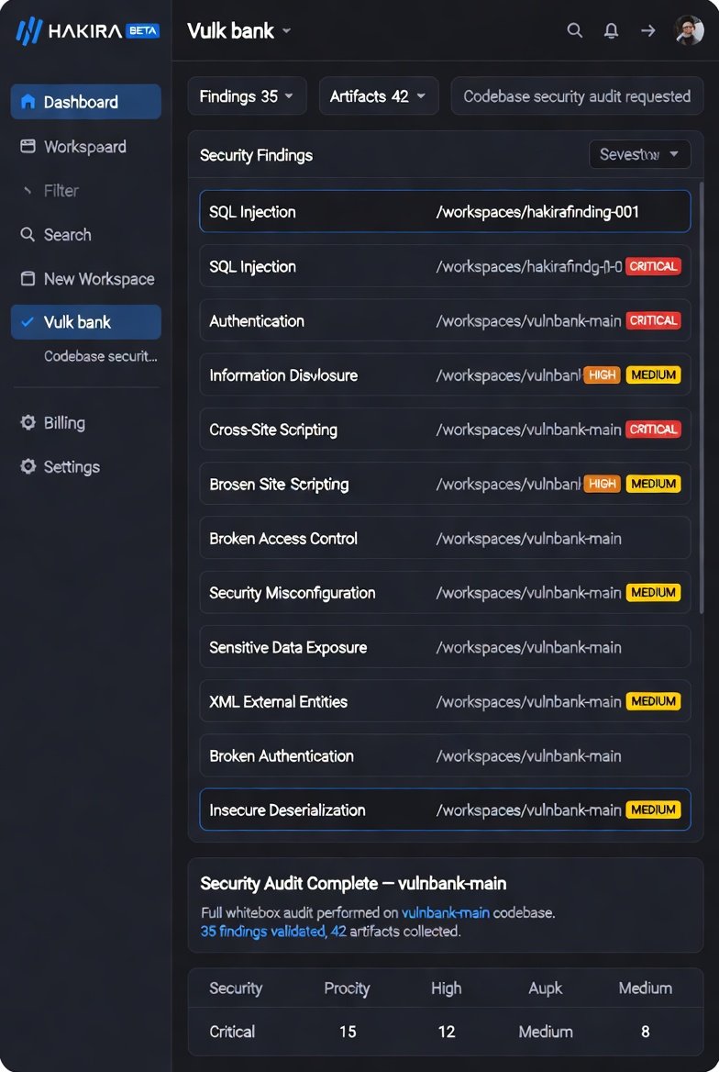Viewport: 719px width, 1072px height.
Task: Open the user avatar menu
Action: (x=689, y=30)
